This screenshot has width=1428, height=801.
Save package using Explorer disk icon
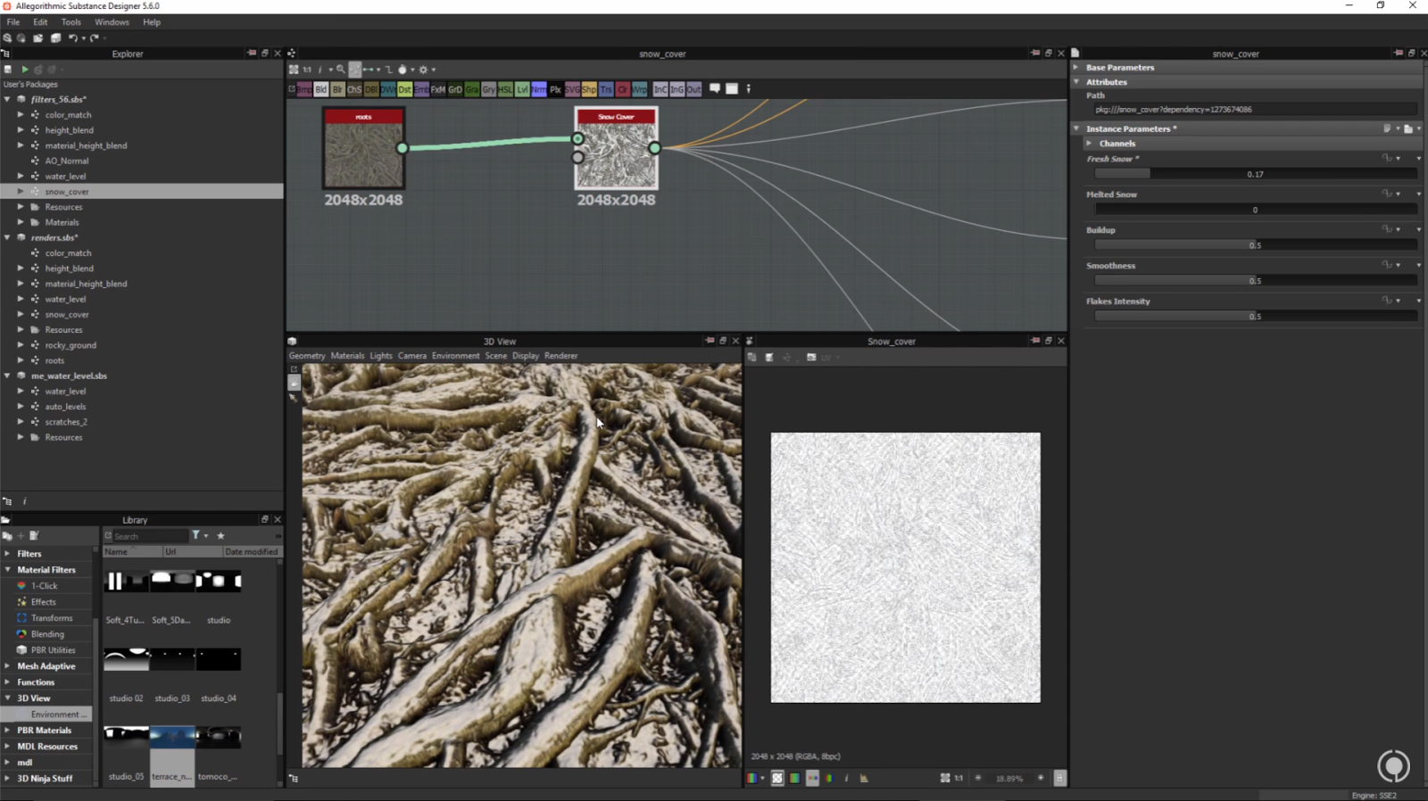8,70
